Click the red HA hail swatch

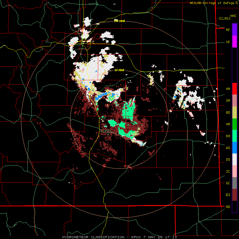(x=234, y=89)
